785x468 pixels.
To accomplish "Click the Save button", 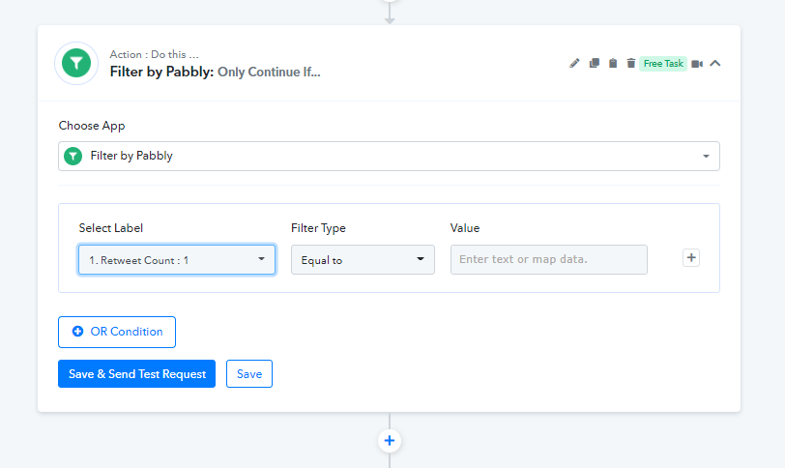I will (x=249, y=374).
